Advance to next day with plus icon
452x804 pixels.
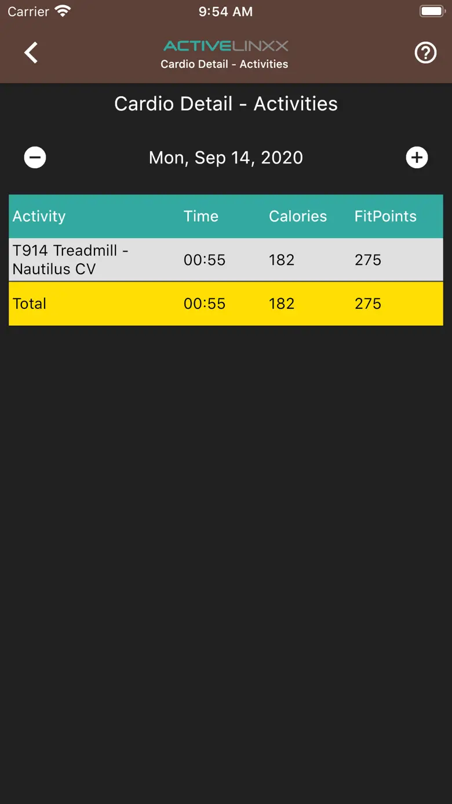click(417, 158)
